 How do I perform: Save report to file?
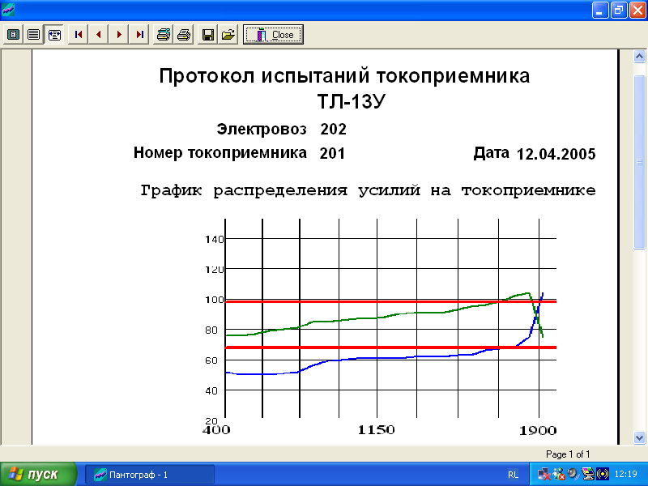[x=208, y=34]
